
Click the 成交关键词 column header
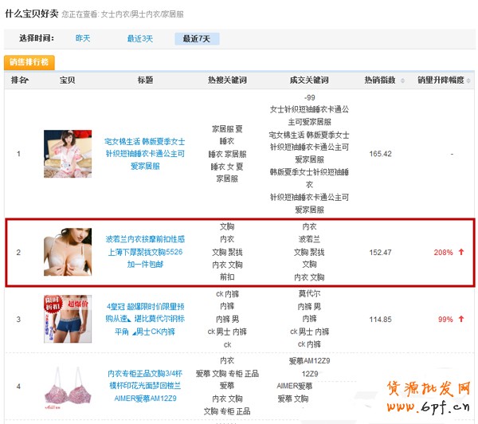point(310,80)
